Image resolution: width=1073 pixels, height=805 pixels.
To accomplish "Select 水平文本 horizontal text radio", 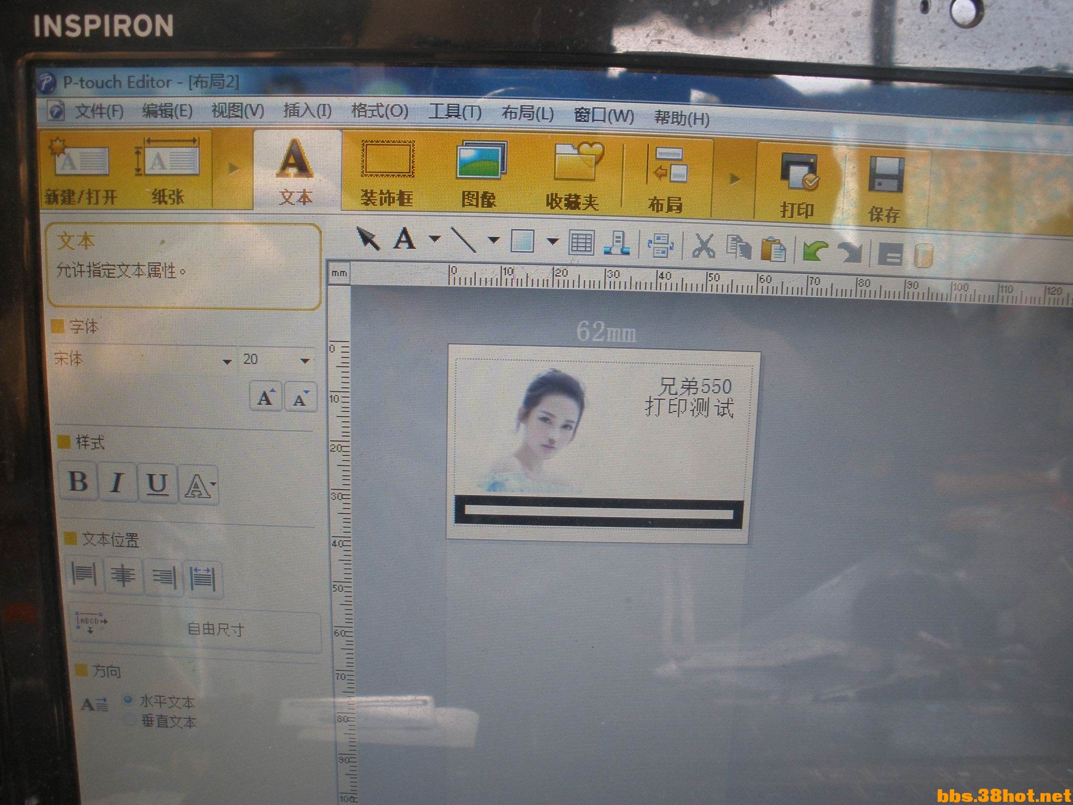I will click(x=129, y=700).
